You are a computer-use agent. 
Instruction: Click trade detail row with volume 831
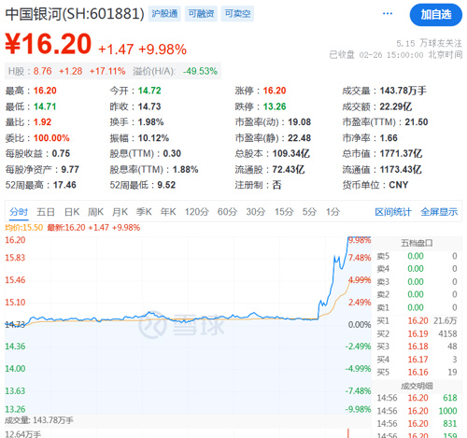point(417,424)
